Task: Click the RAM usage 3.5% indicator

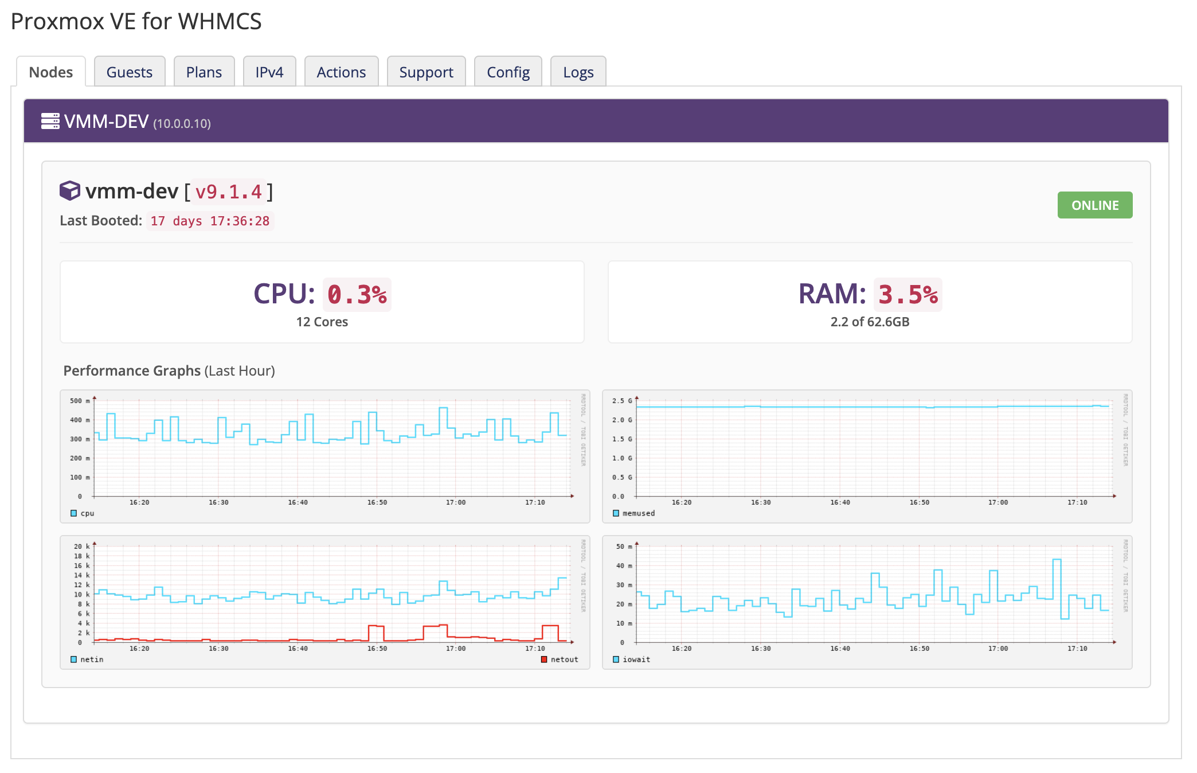Action: (908, 295)
